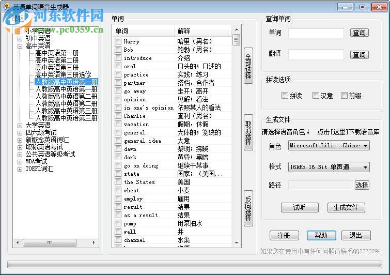Viewport: 390px width, 275px height.
Task: Click course tree horizontal scrollbar thumb
Action: pos(50,242)
